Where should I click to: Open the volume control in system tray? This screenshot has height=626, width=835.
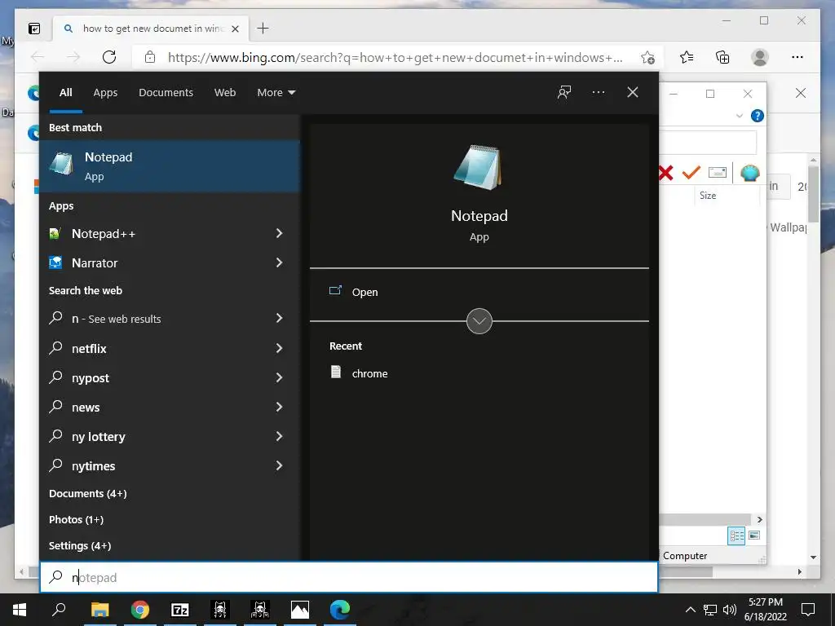pos(730,610)
